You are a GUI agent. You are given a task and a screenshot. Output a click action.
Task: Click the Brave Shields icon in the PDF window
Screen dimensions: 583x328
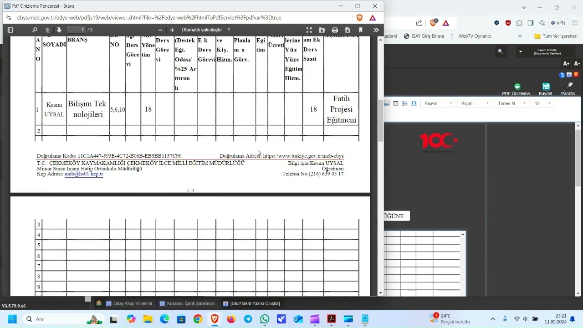(x=360, y=18)
